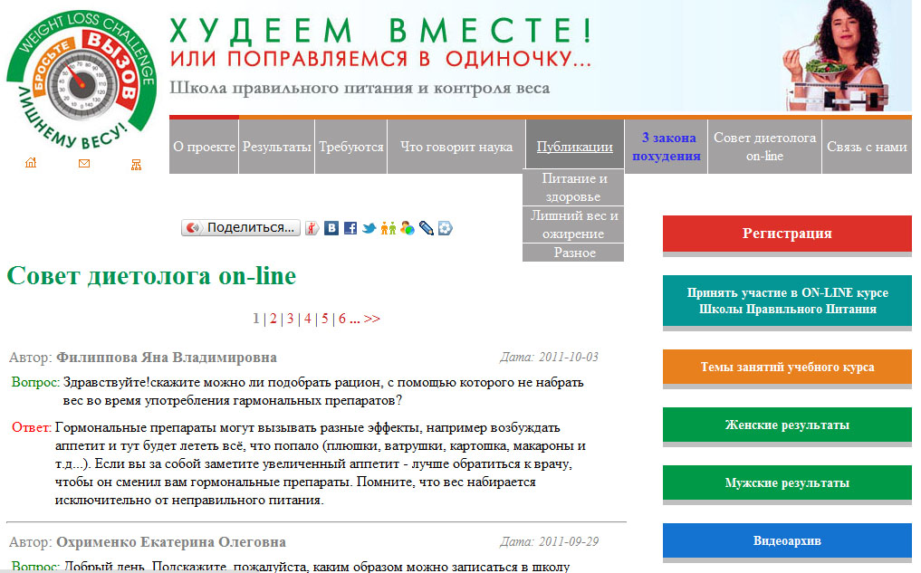Open the Требуются menu item
The image size is (921, 573).
coord(351,147)
